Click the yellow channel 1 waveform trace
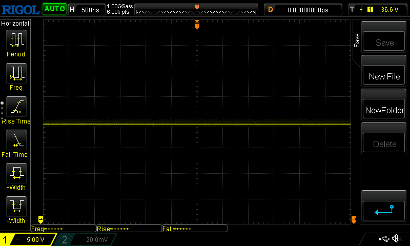Image resolution: width=410 pixels, height=246 pixels. [197, 124]
